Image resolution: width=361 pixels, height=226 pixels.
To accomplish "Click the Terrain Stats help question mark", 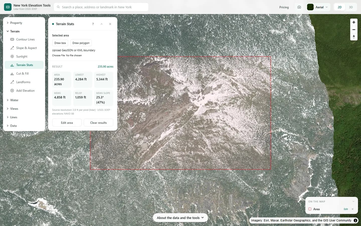I will 93,24.
